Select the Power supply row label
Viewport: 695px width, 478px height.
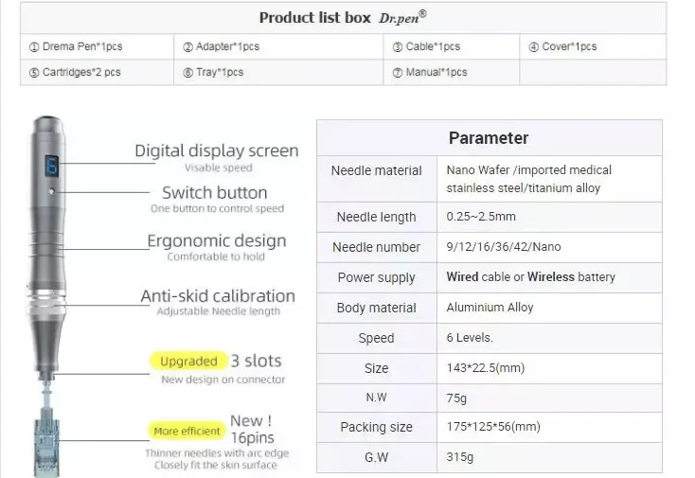point(376,277)
